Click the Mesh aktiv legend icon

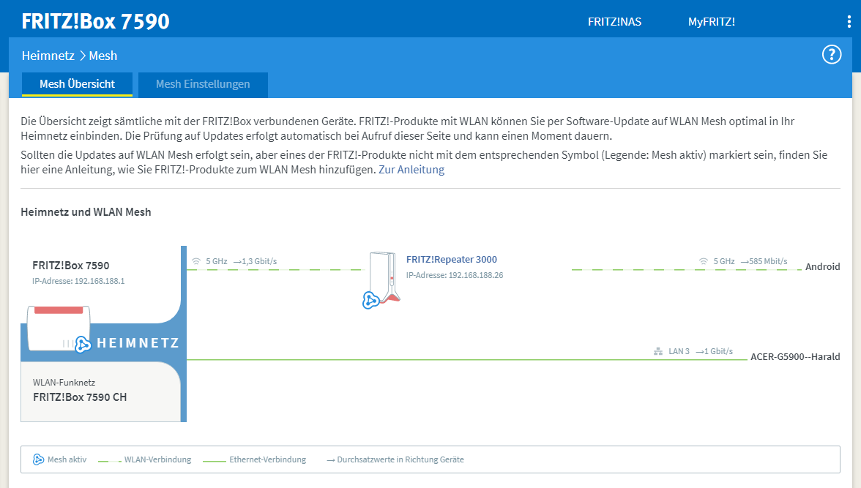(39, 459)
